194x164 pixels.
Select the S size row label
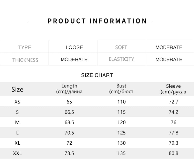click(17, 112)
